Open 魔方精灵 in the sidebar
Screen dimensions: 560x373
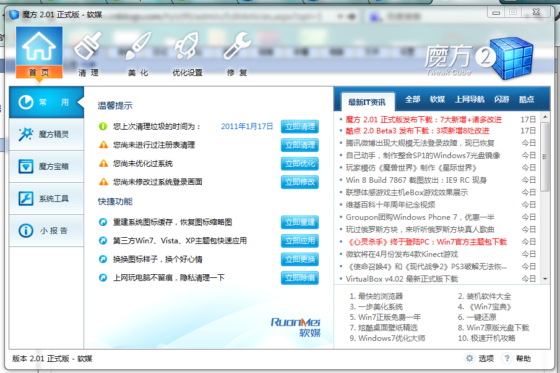tap(46, 134)
